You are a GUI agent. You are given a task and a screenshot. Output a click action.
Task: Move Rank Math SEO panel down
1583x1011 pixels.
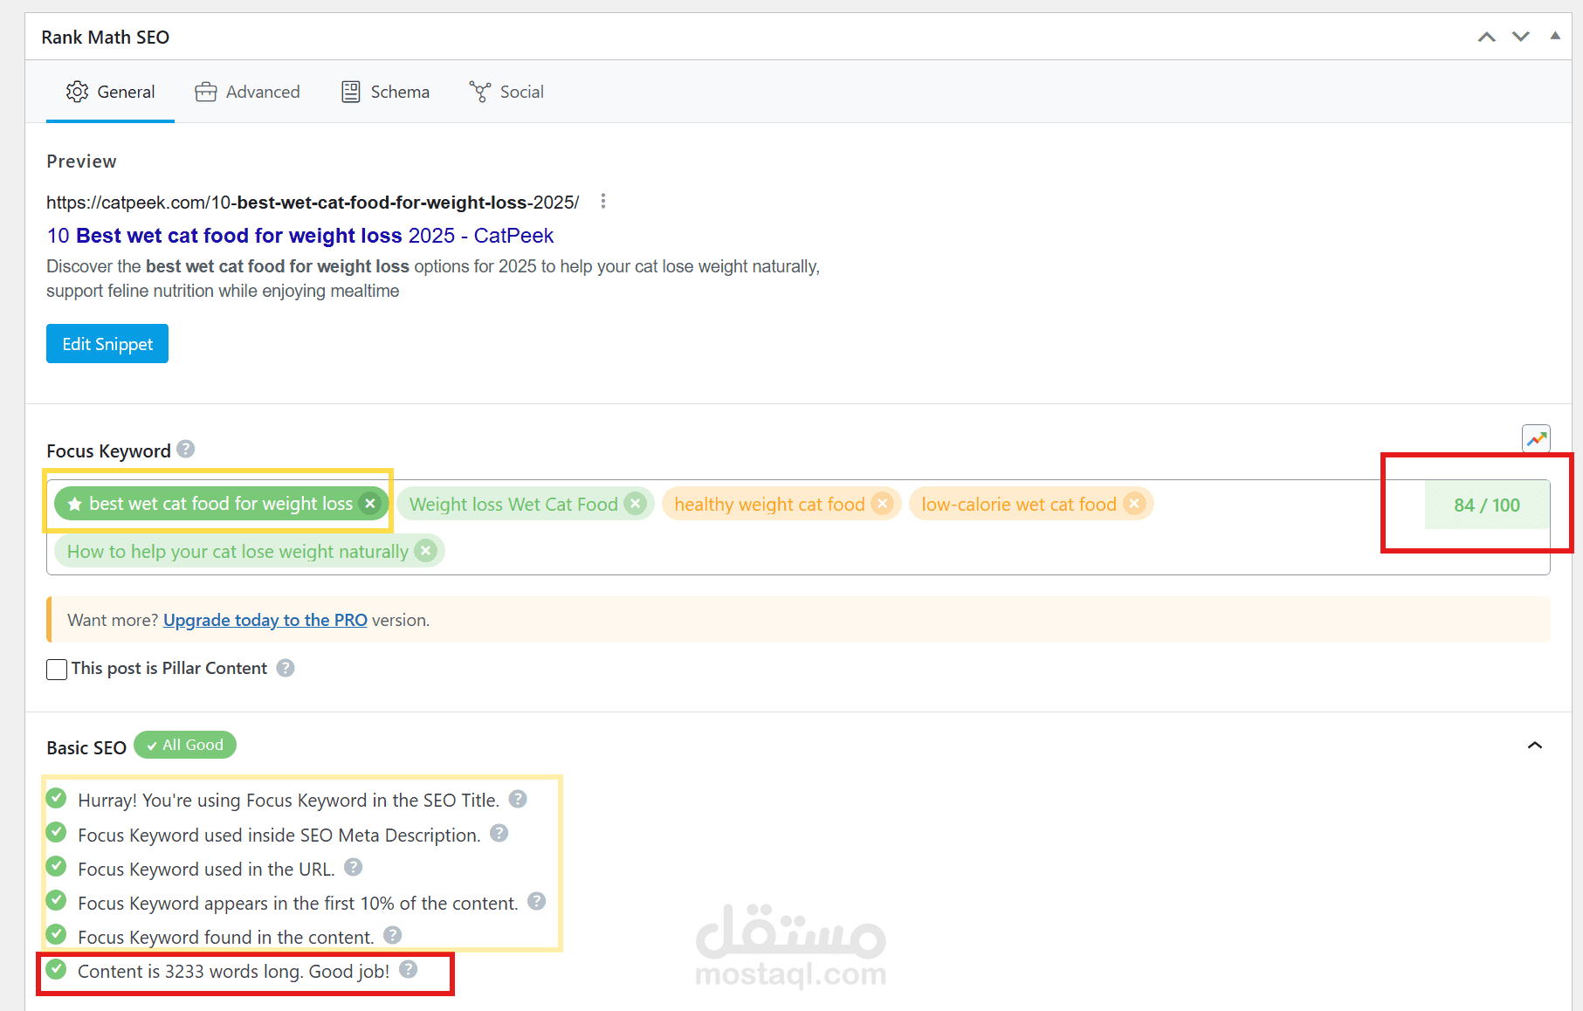pyautogui.click(x=1521, y=37)
